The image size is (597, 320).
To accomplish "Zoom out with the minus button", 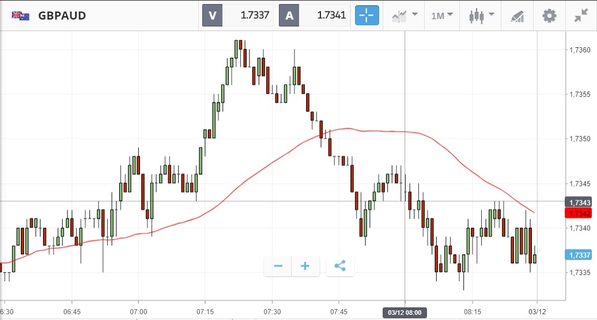I will tap(278, 266).
